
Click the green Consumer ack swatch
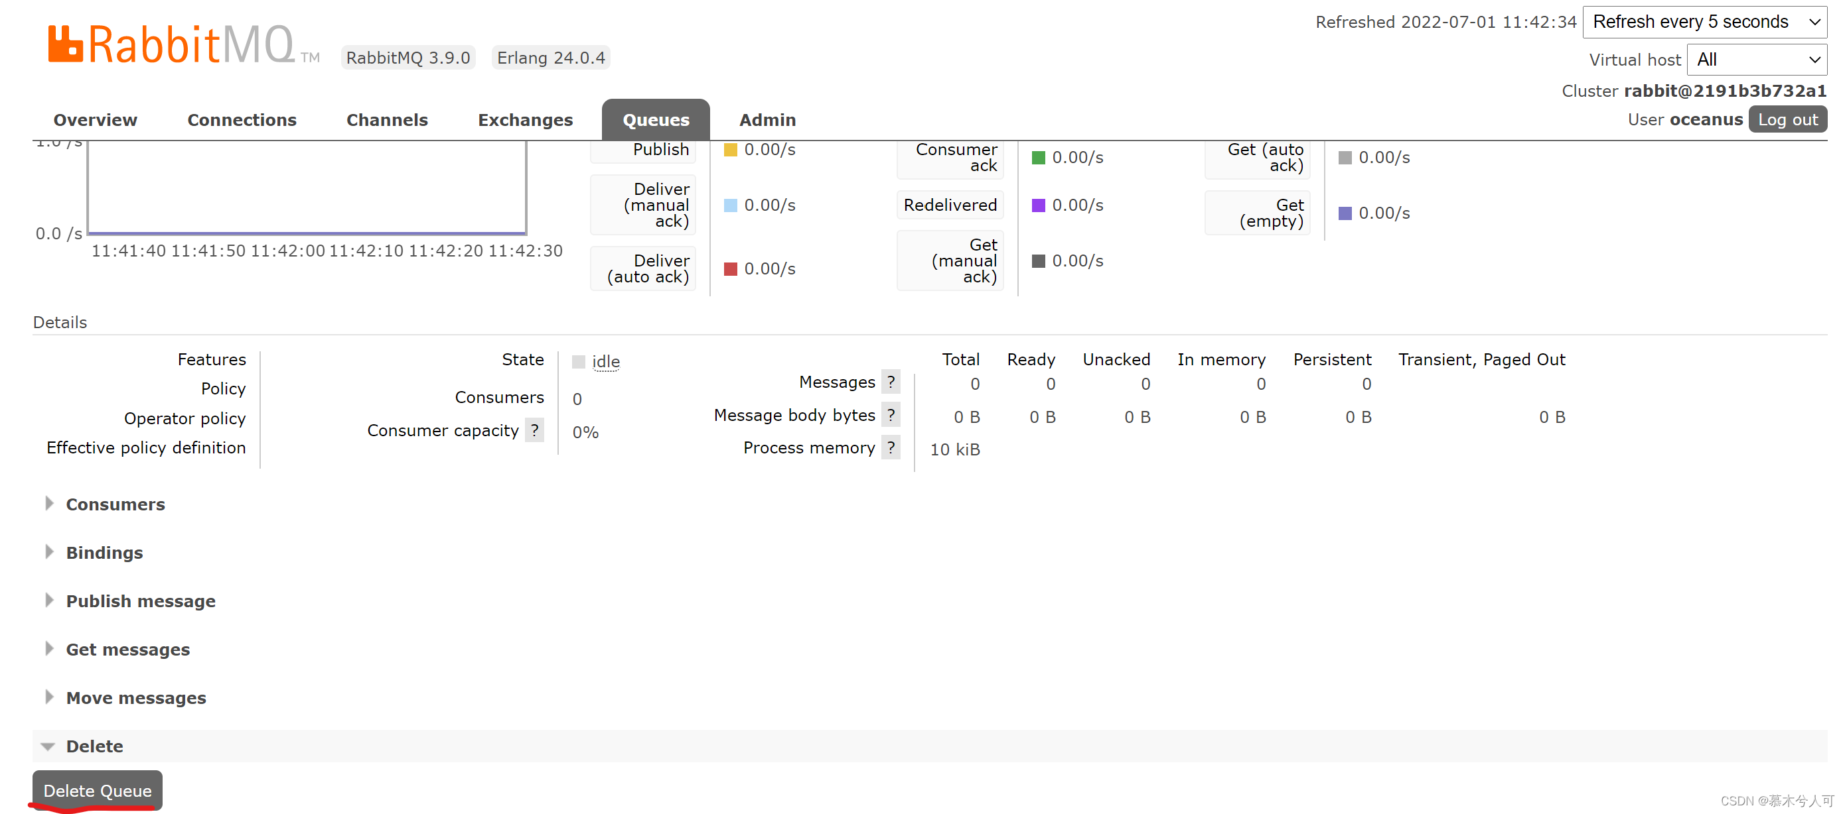(x=1038, y=157)
